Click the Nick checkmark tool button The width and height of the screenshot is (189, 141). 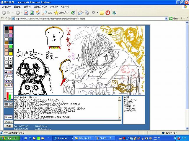9,76
